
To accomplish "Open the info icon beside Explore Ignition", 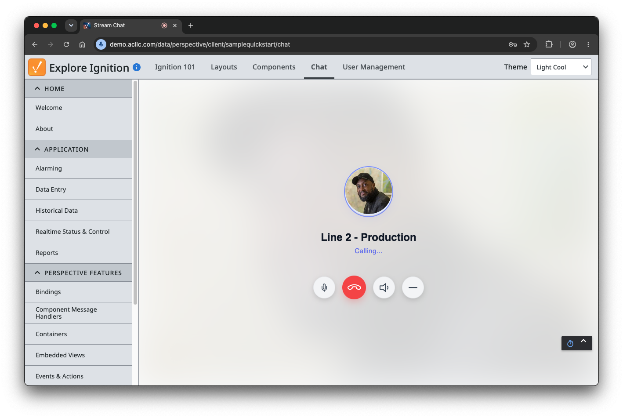I will click(137, 67).
